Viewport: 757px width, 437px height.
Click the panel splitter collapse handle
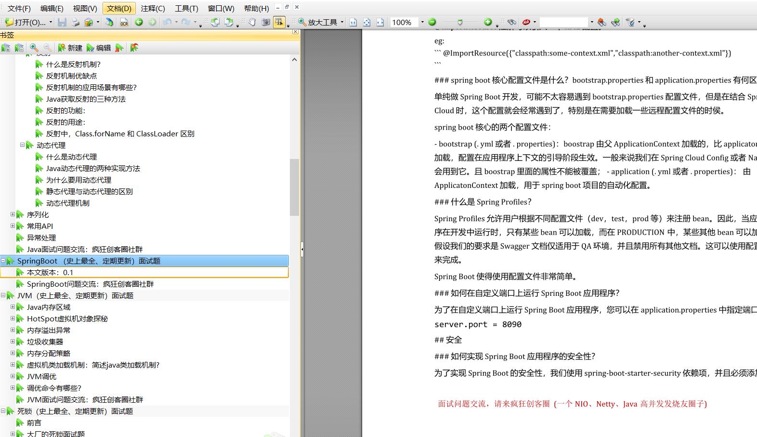[x=302, y=249]
